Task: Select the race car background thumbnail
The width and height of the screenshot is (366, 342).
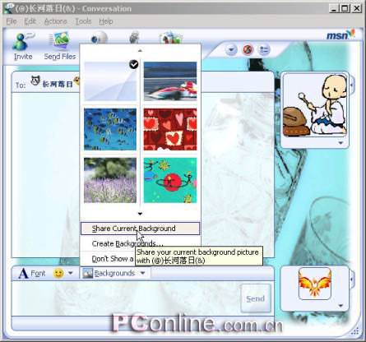Action: [170, 81]
